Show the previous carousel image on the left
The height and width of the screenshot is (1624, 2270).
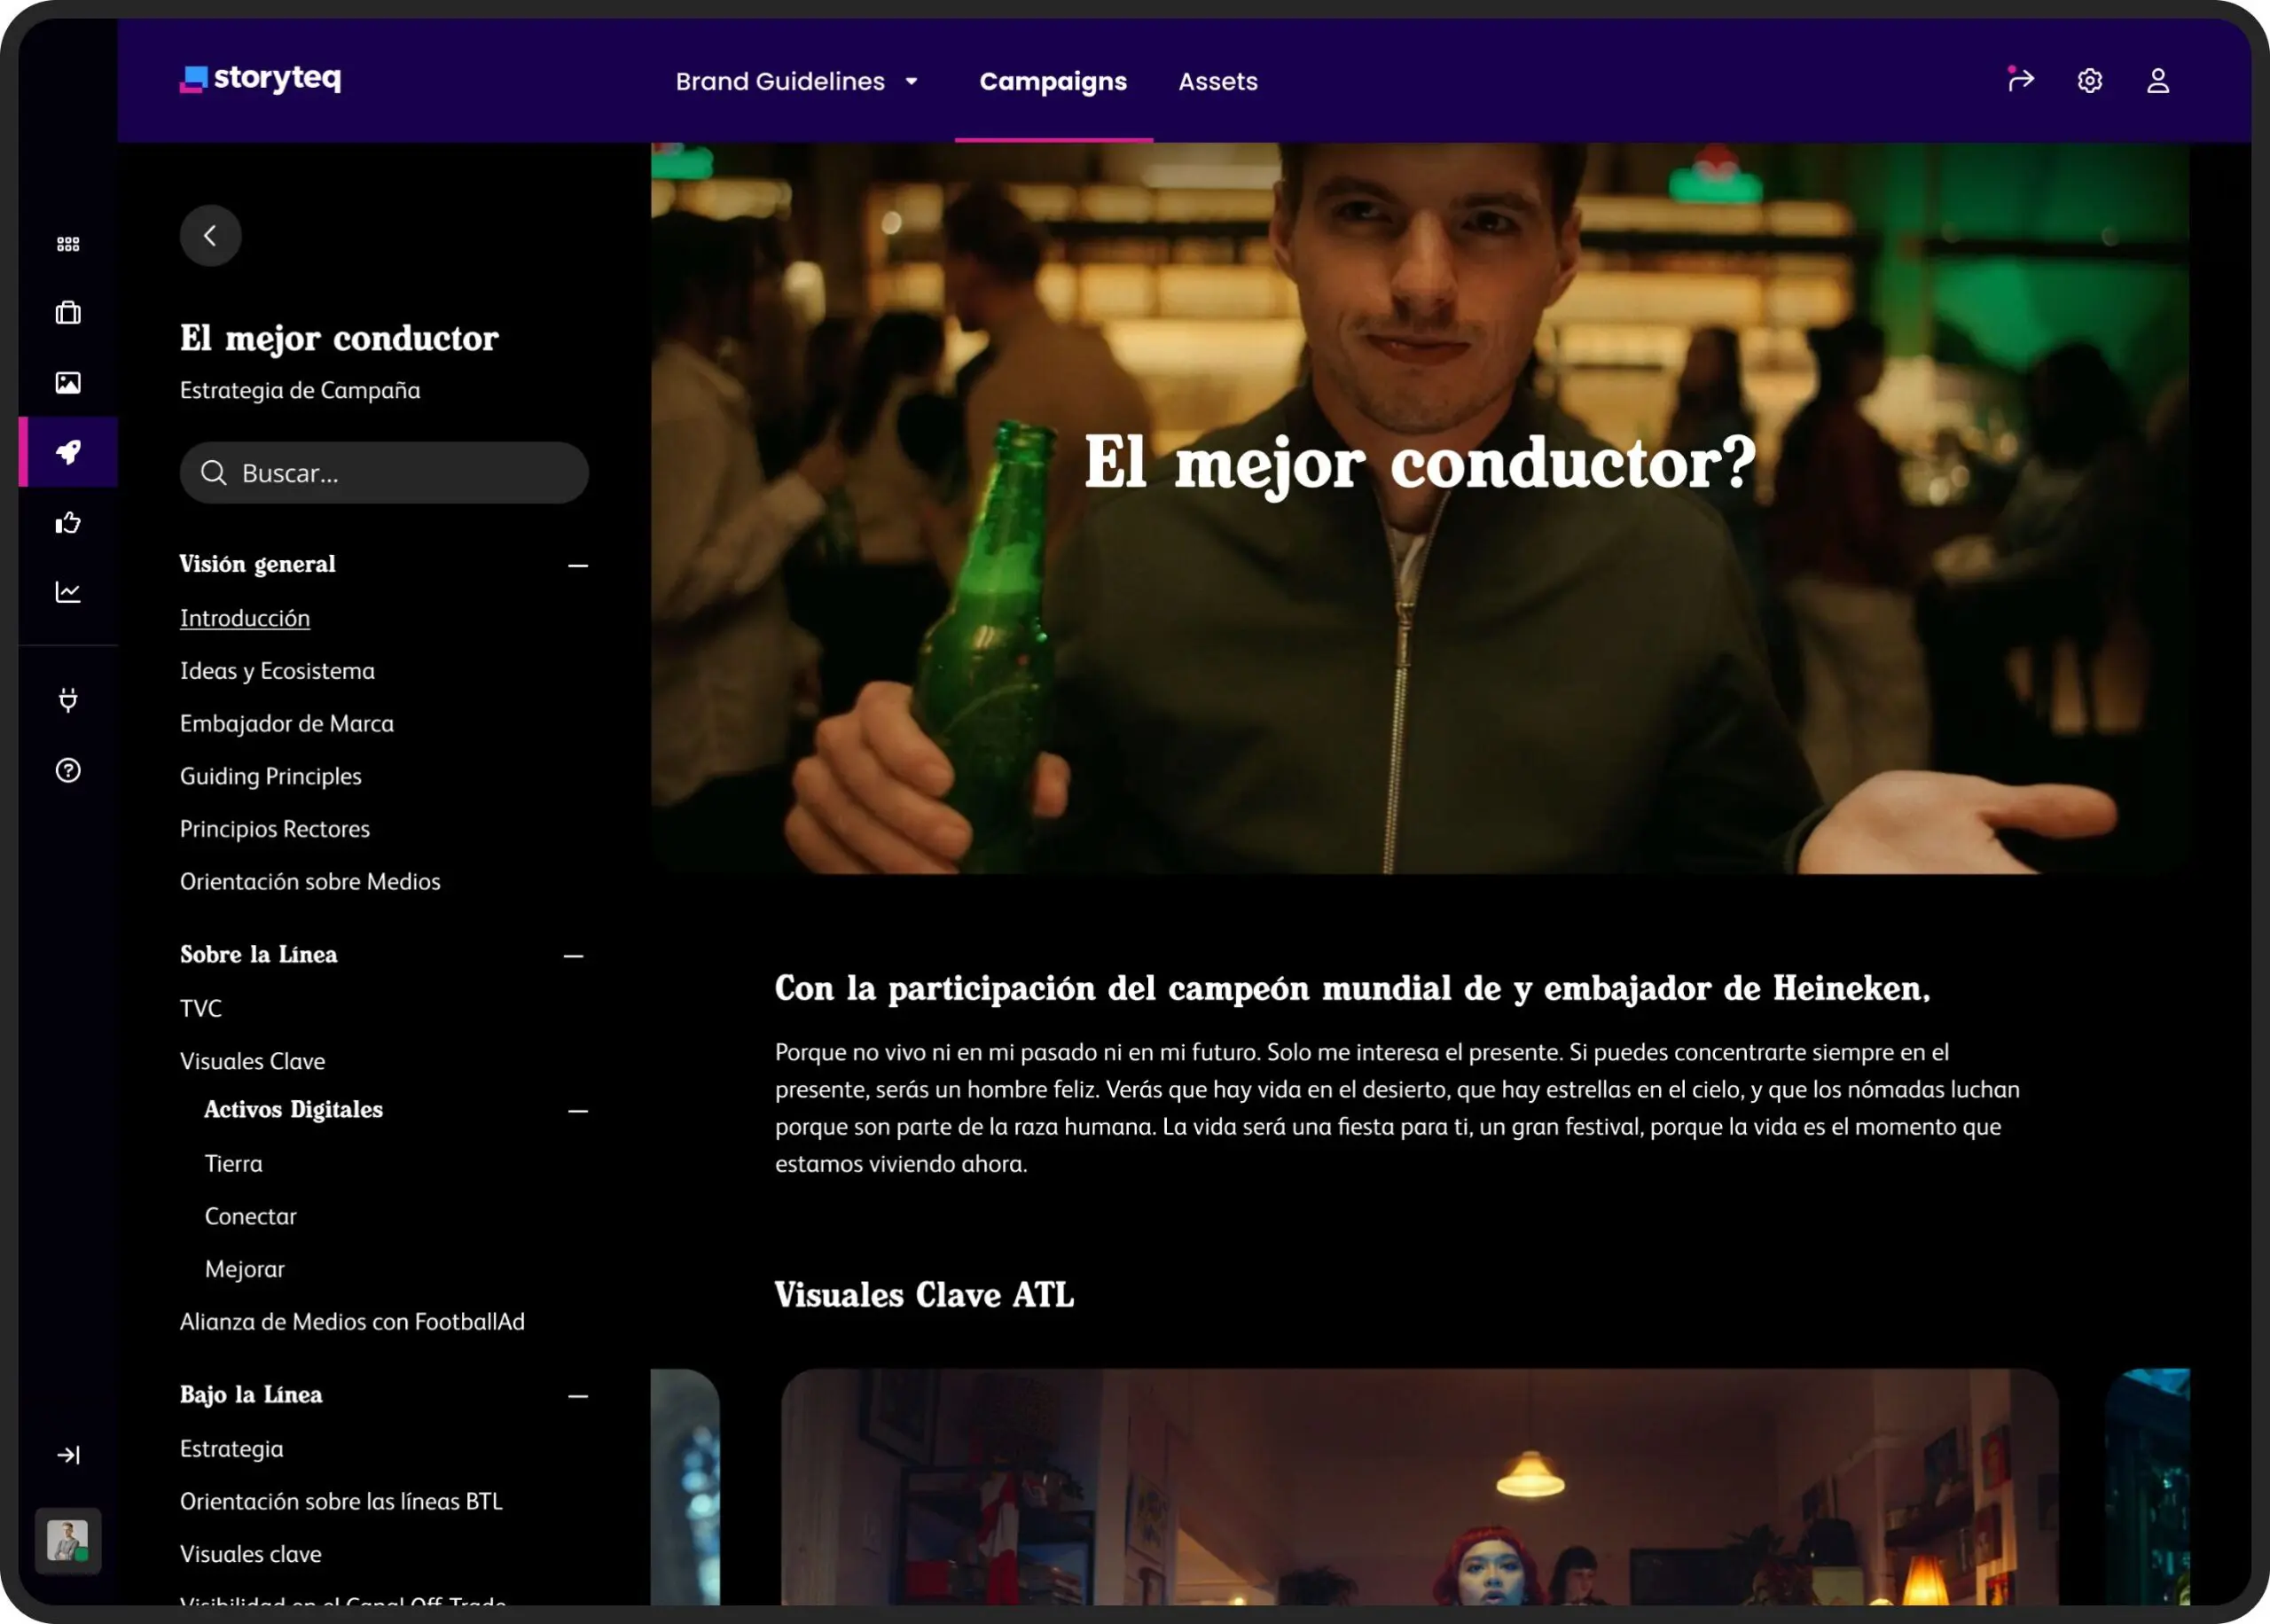[x=685, y=1487]
